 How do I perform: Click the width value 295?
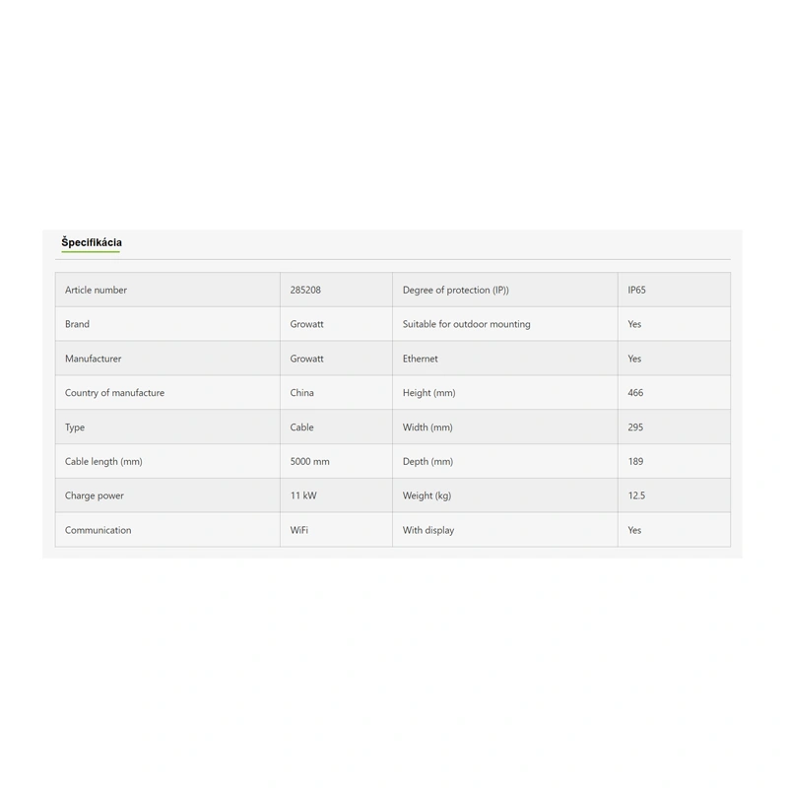[635, 427]
